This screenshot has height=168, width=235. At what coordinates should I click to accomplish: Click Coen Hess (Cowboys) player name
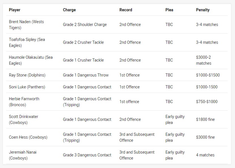pos(28,137)
